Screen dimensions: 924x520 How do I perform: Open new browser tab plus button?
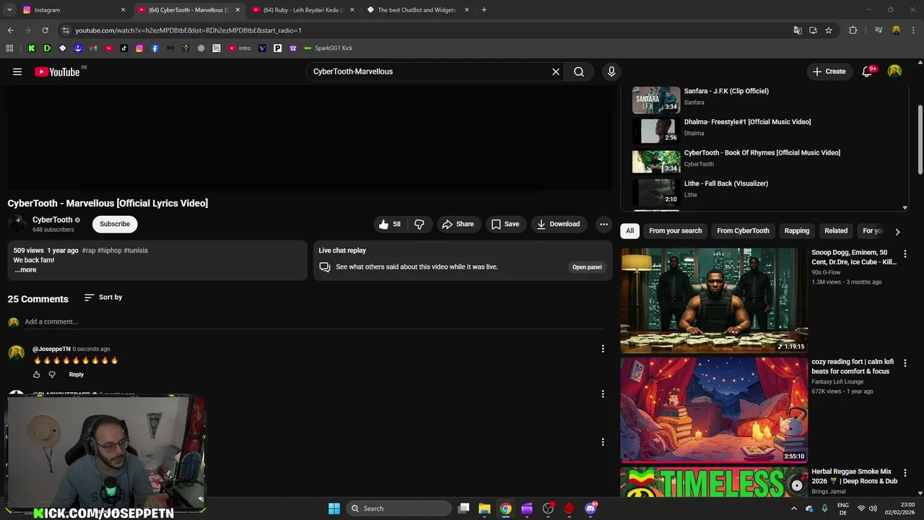point(484,10)
